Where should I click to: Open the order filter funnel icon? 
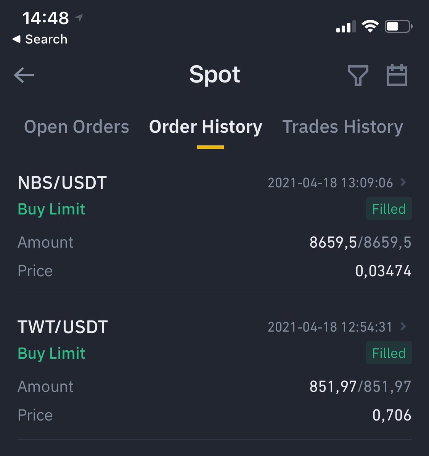pos(358,75)
